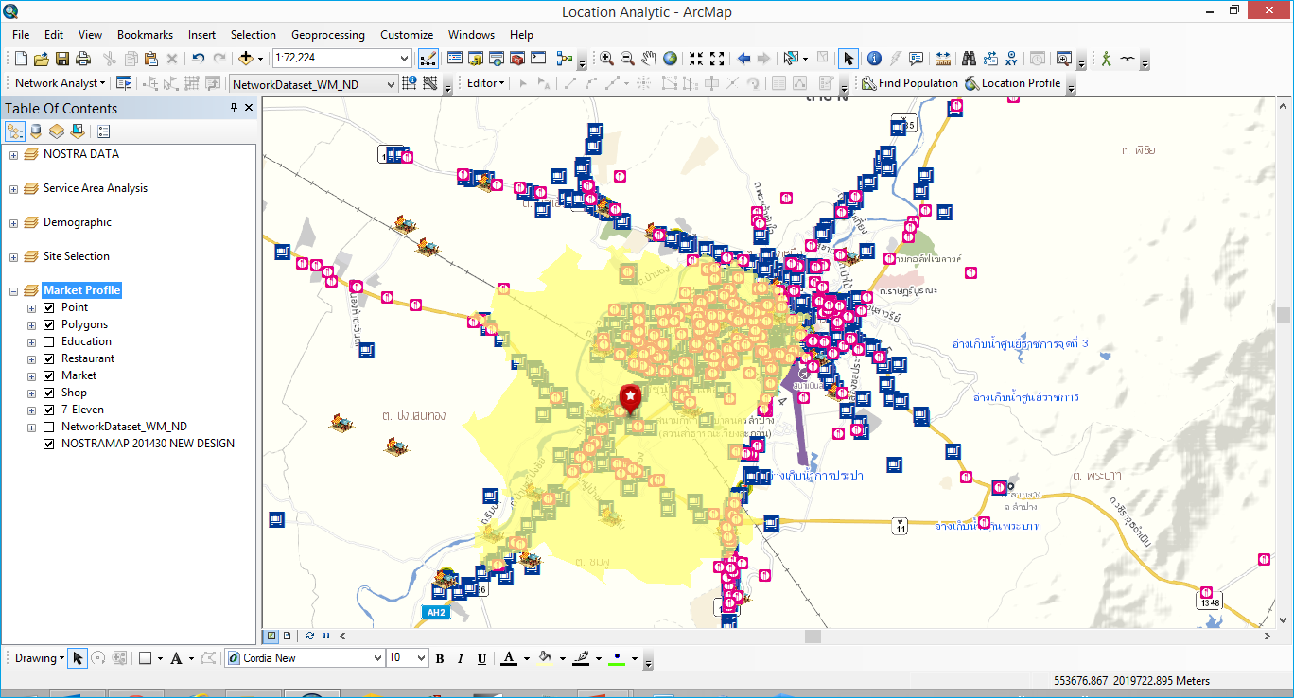Enable the Education layer checkbox
This screenshot has height=698, width=1294.
point(49,341)
